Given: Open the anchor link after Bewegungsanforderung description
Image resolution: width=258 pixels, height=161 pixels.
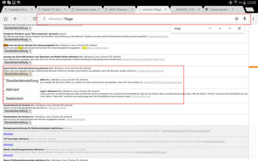Looking at the screenshot, I should click(x=186, y=131).
